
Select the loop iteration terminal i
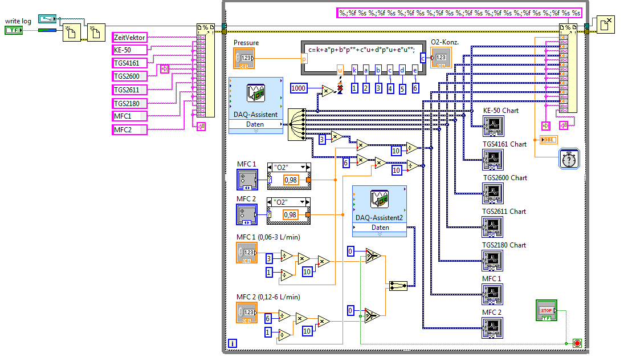233,343
